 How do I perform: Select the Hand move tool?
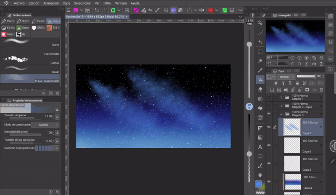260,174
